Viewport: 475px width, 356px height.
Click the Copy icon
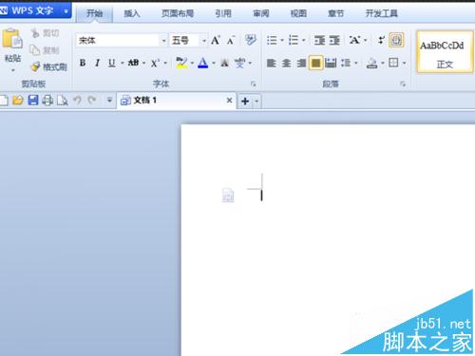35,49
